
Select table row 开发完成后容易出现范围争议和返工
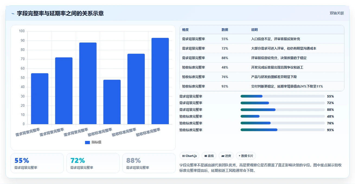click(262, 67)
